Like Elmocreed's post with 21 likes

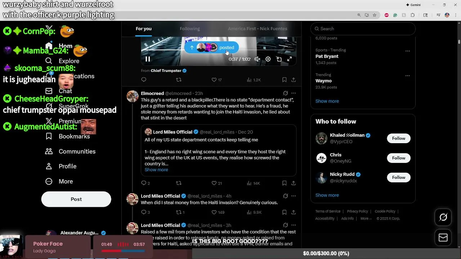pyautogui.click(x=216, y=183)
